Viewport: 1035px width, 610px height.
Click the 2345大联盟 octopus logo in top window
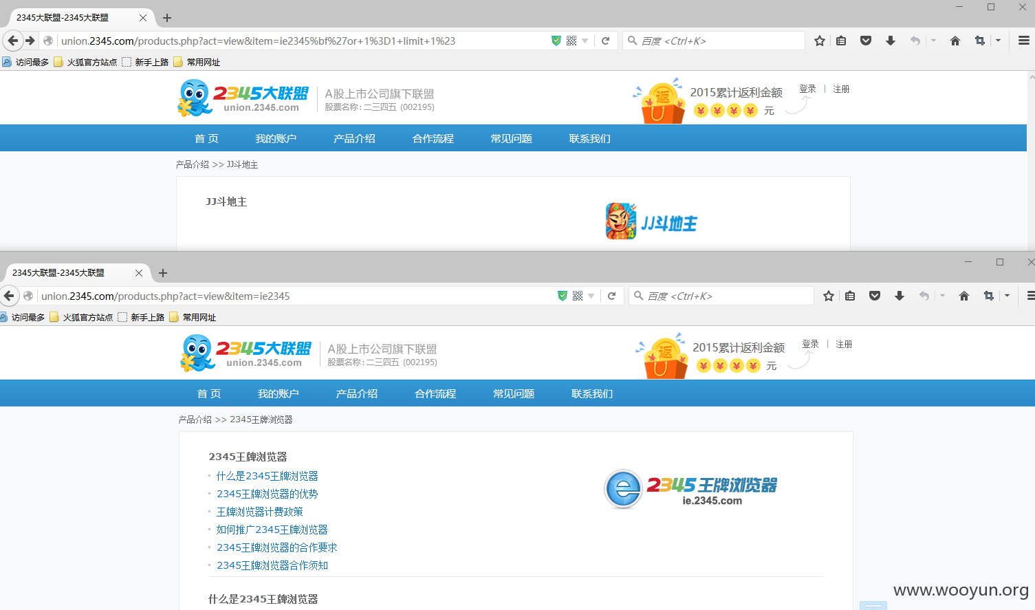(243, 98)
